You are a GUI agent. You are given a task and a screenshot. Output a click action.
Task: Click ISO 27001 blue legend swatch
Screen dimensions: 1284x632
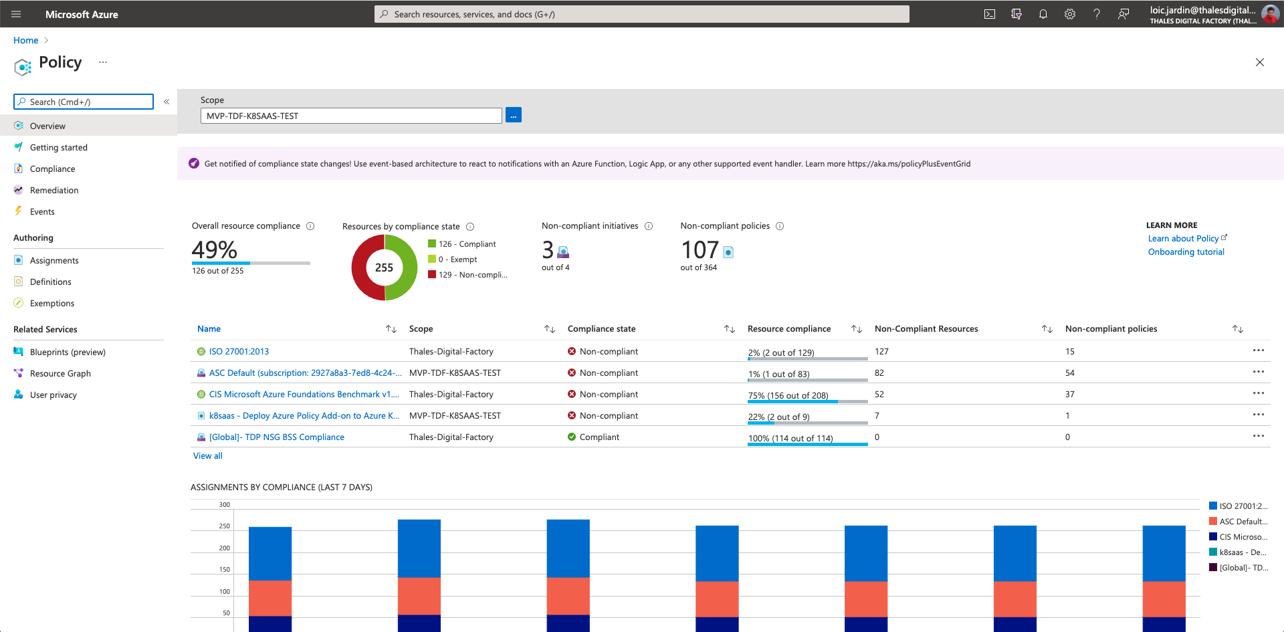pyautogui.click(x=1213, y=506)
